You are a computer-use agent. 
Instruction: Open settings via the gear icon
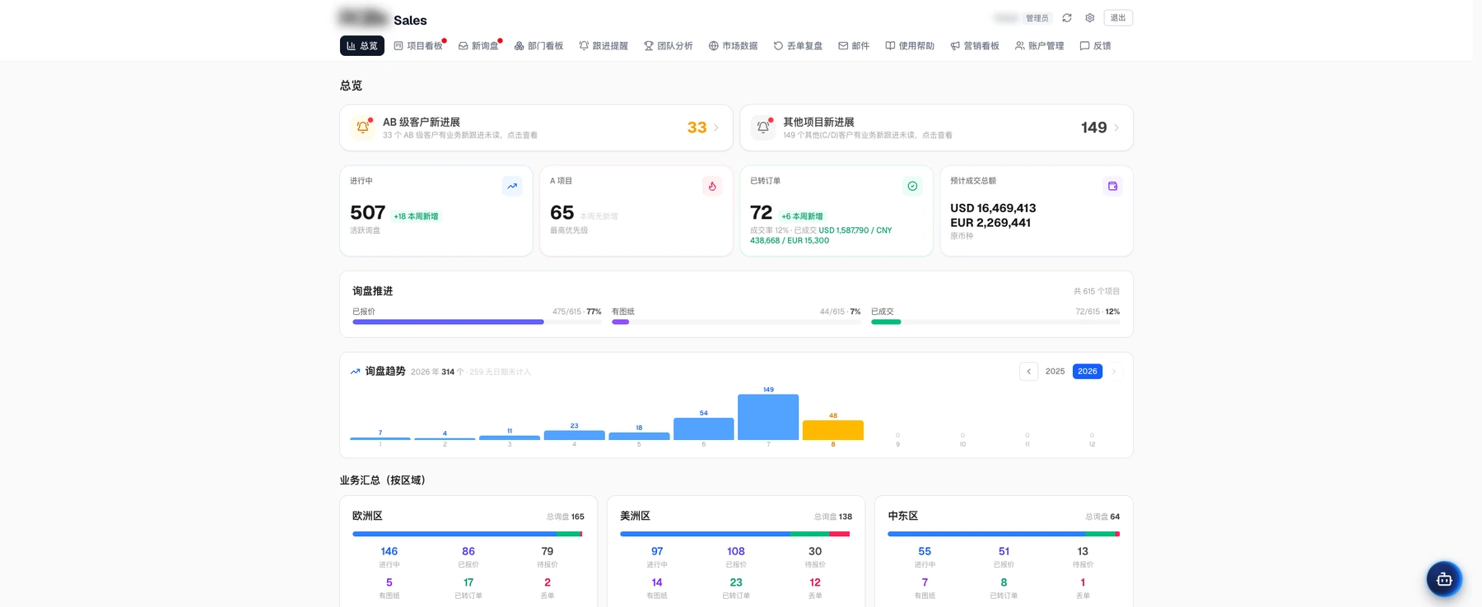1090,18
